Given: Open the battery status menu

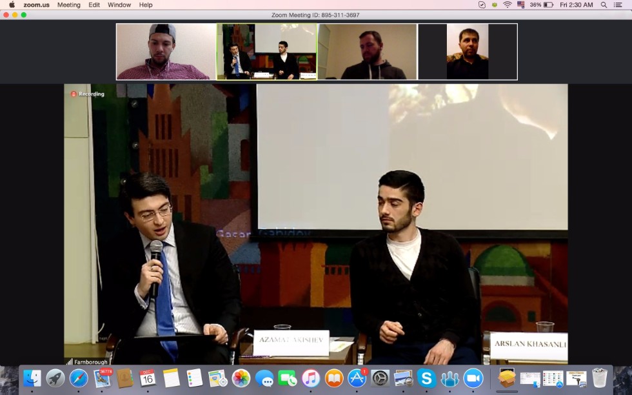Looking at the screenshot, I should 548,5.
